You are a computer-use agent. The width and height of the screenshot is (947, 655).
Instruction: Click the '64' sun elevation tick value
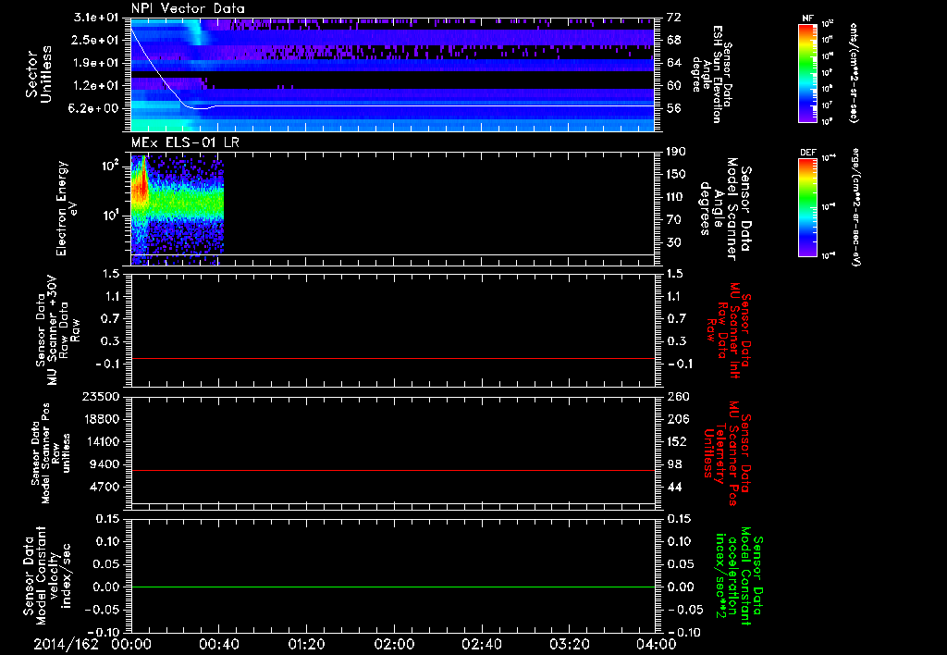(674, 63)
